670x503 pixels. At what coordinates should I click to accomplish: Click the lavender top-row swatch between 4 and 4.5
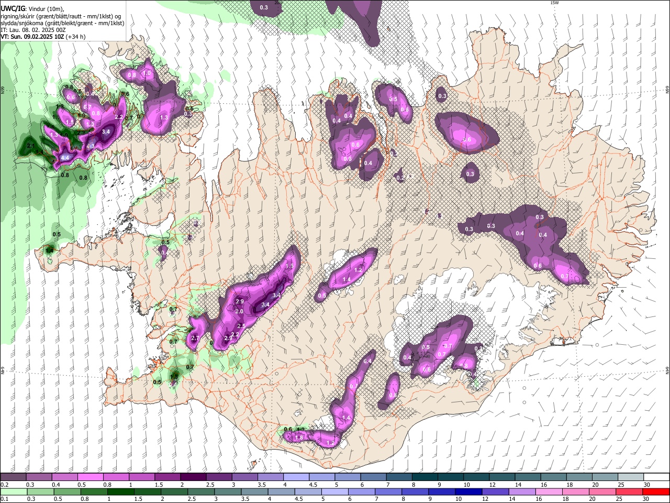(295, 477)
